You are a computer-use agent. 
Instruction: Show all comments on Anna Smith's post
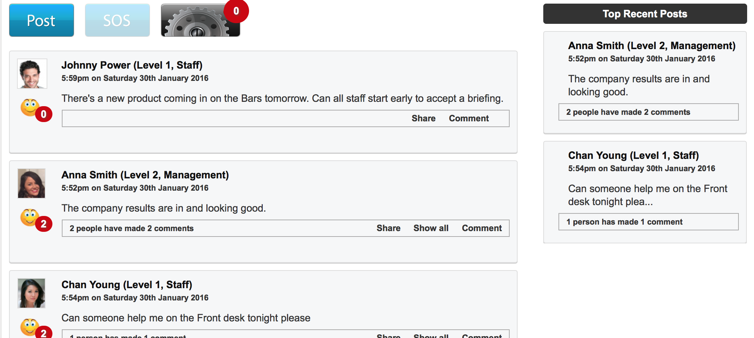[x=431, y=228]
